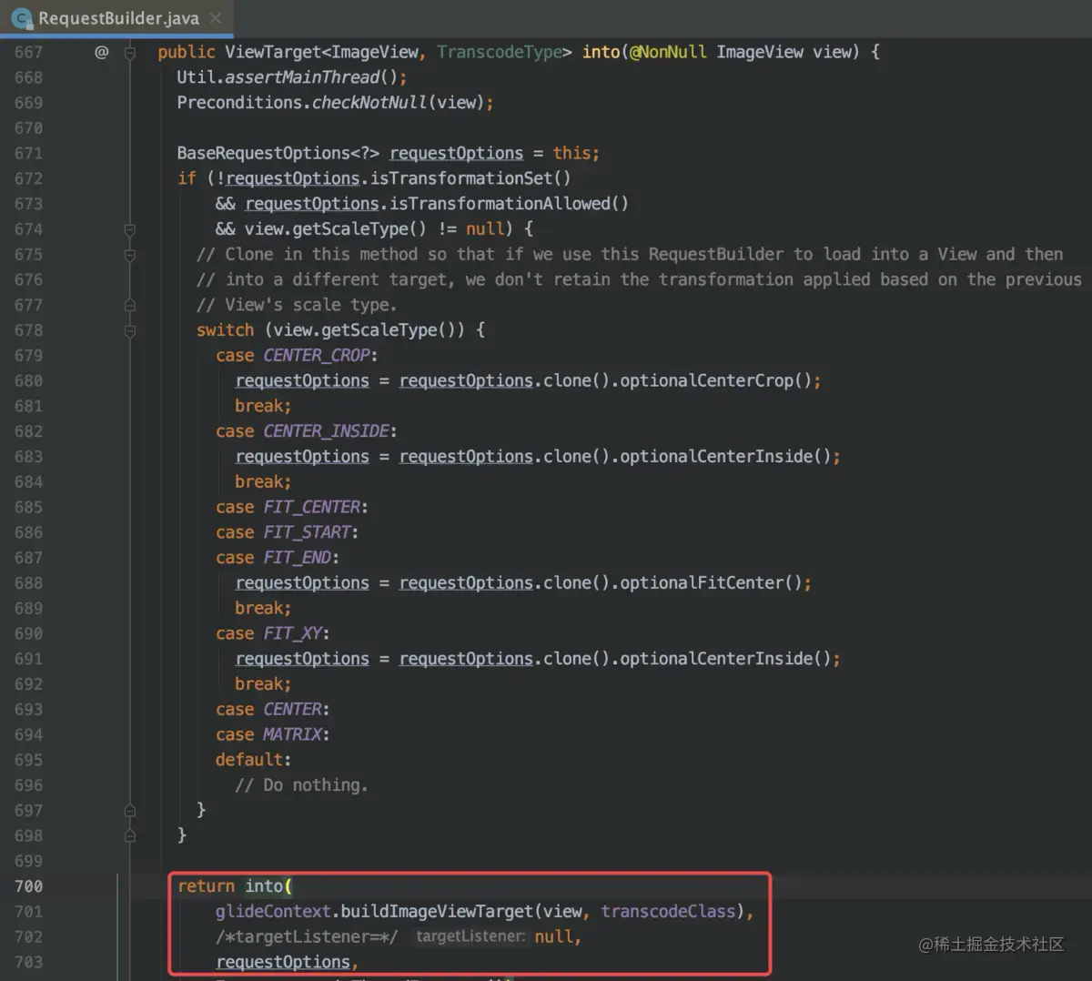Click the FIT_XY case label
Viewport: 1092px width, 981px height.
(292, 633)
